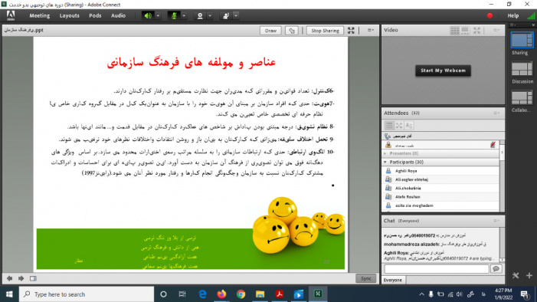
Task: Click the chat message input field
Action: [437, 269]
